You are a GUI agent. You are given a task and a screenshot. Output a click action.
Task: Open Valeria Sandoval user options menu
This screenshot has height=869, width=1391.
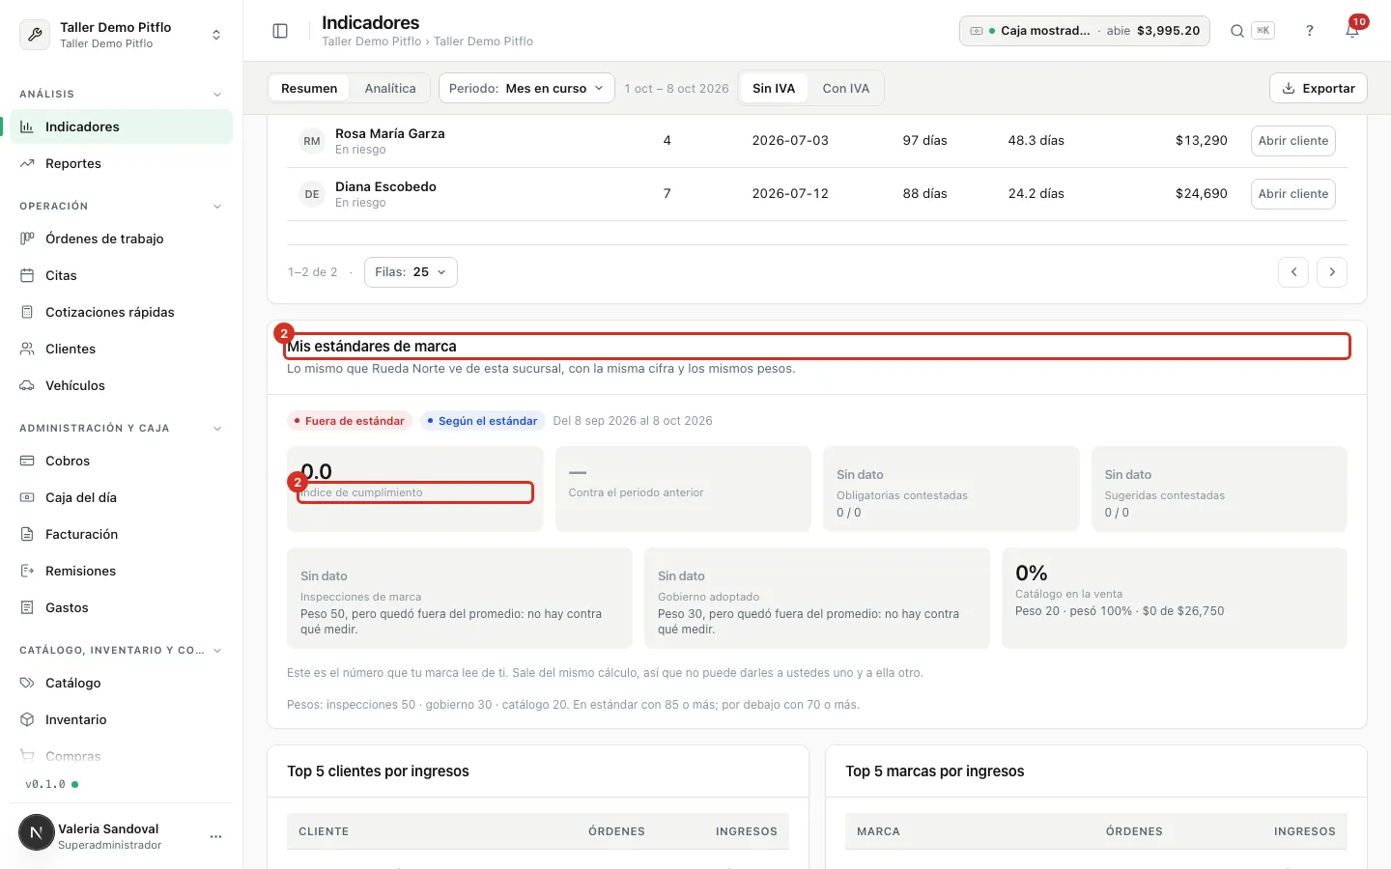tap(215, 836)
